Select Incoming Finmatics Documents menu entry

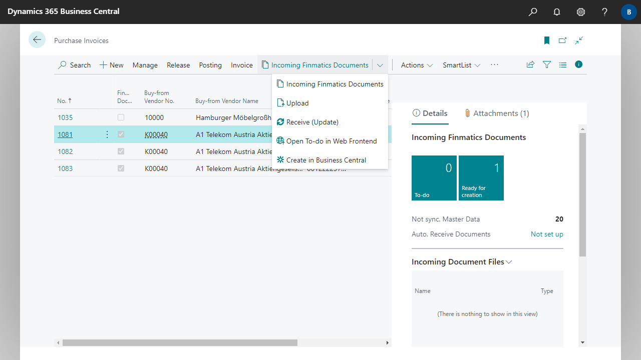[330, 84]
